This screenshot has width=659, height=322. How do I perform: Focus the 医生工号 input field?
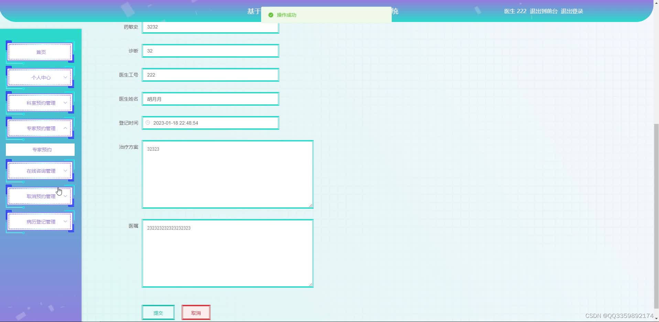210,75
